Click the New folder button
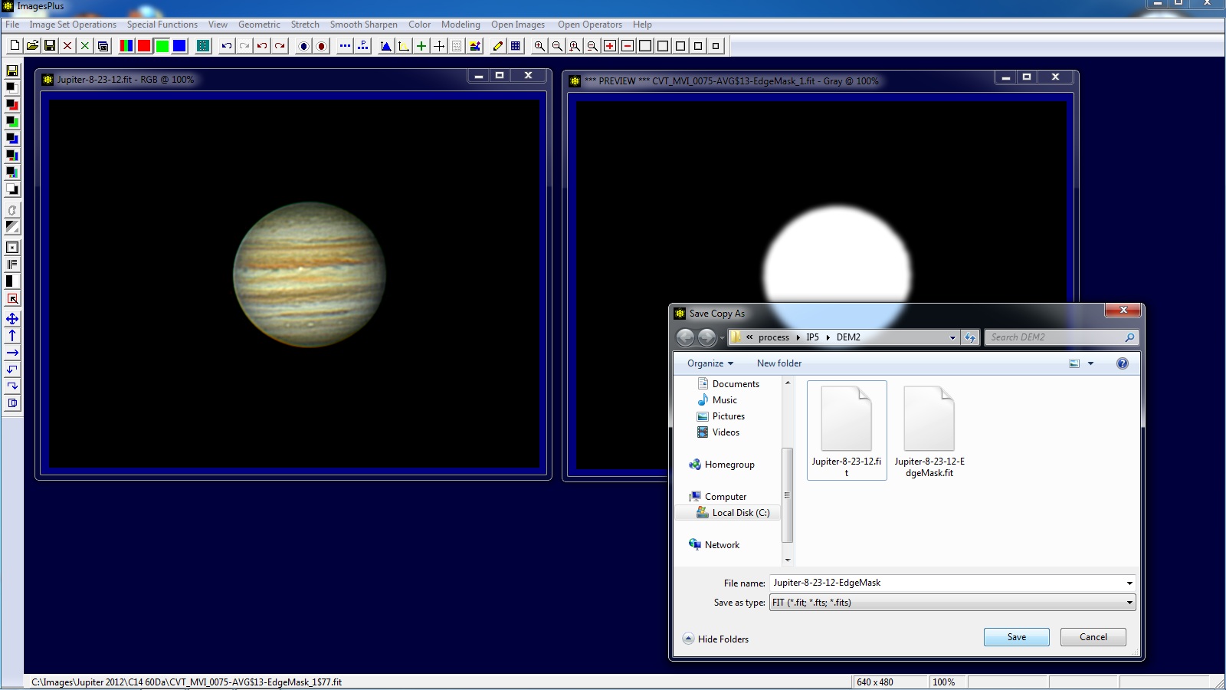The width and height of the screenshot is (1226, 690). click(x=779, y=363)
